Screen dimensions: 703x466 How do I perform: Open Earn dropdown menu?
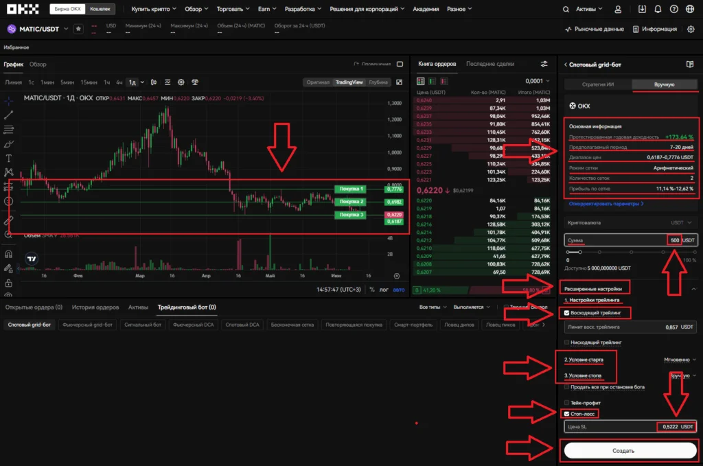(267, 9)
